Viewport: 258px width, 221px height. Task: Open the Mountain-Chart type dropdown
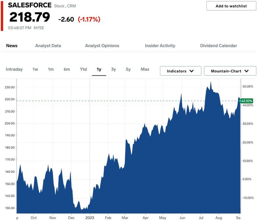[x=230, y=71]
